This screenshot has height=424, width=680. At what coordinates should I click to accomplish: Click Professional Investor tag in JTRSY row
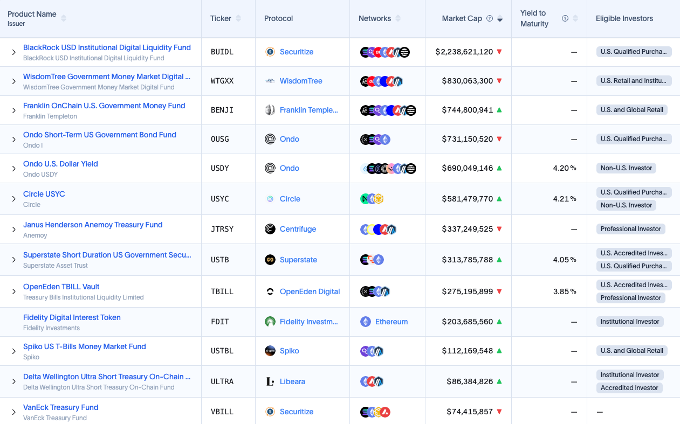(x=631, y=229)
